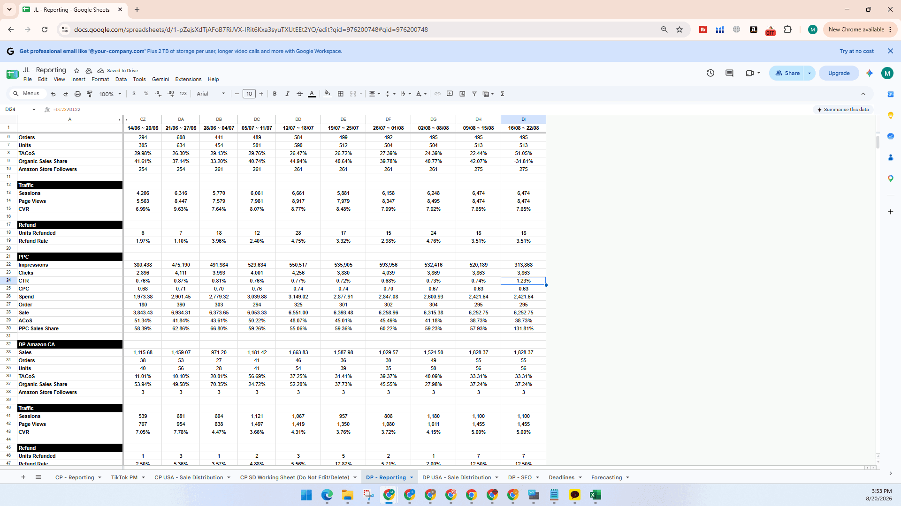Open the functions sigma menu

click(x=502, y=94)
